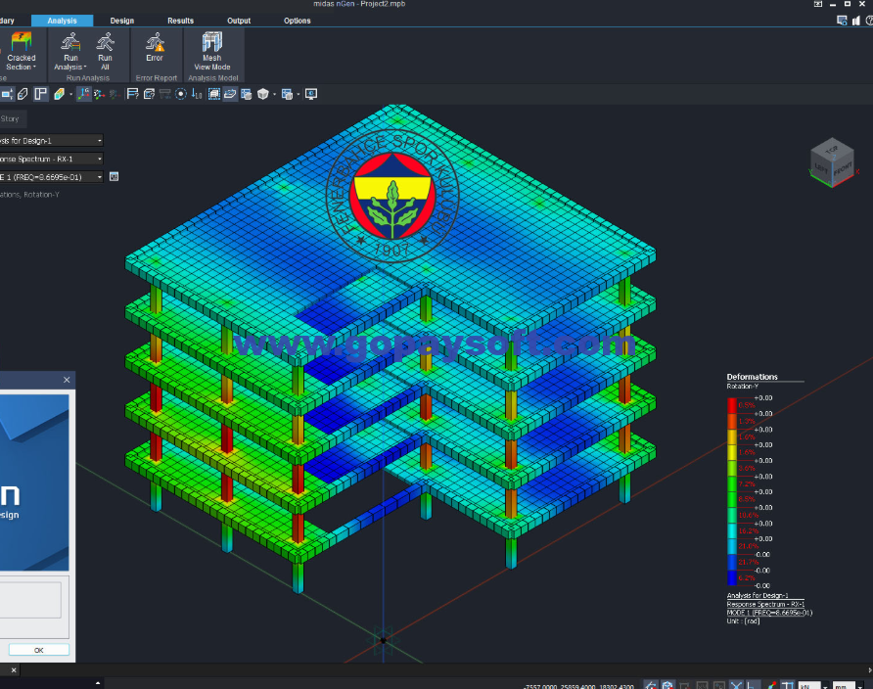Toggle the grayed-out support symbol icon
The width and height of the screenshot is (873, 689).
(x=164, y=94)
